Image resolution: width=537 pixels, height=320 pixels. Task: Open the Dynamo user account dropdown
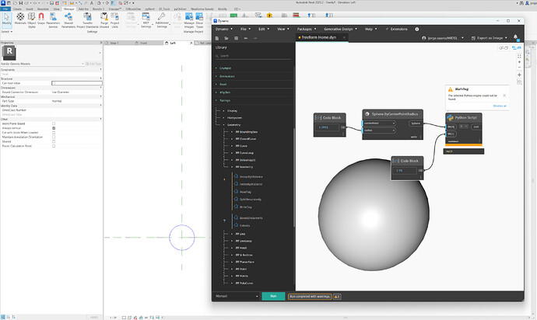[x=444, y=38]
